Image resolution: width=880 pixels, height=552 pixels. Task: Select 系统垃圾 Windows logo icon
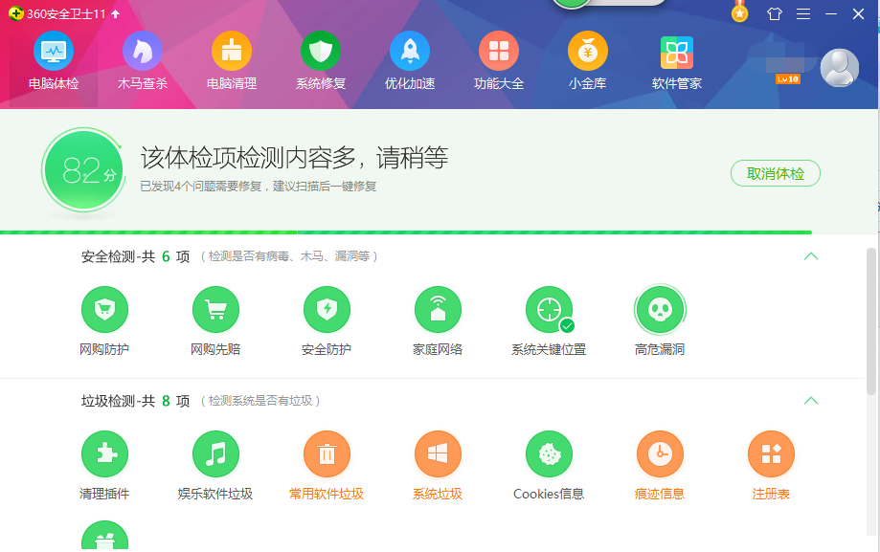pos(438,453)
